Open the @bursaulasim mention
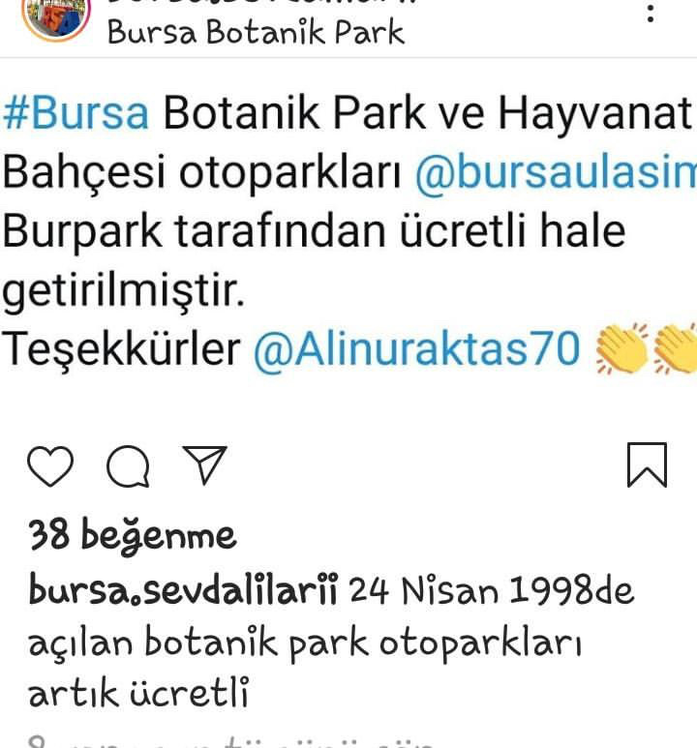The height and width of the screenshot is (748, 697). point(556,172)
